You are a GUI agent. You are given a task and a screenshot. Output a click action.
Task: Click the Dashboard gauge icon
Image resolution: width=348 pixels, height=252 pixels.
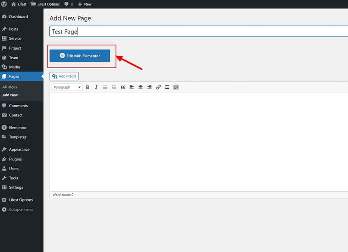point(4,17)
